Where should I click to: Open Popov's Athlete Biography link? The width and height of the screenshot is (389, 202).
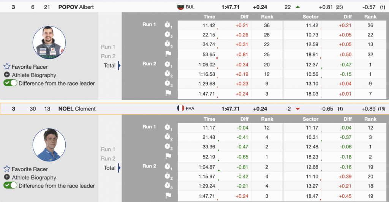point(34,75)
